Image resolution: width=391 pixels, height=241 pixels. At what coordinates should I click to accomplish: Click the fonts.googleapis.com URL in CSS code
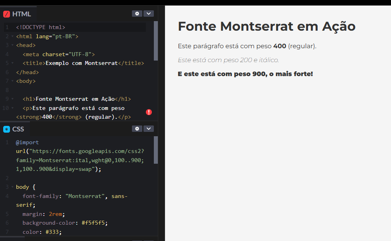coord(86,151)
